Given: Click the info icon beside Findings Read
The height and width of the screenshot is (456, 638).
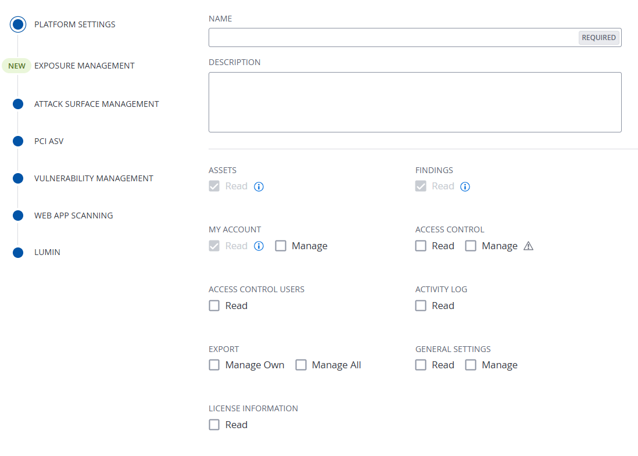Looking at the screenshot, I should (x=465, y=186).
